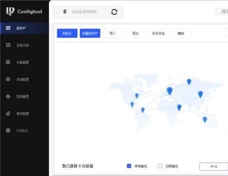The width and height of the screenshot is (228, 176).
Task: Click the 导出 export button
Action: (135, 33)
